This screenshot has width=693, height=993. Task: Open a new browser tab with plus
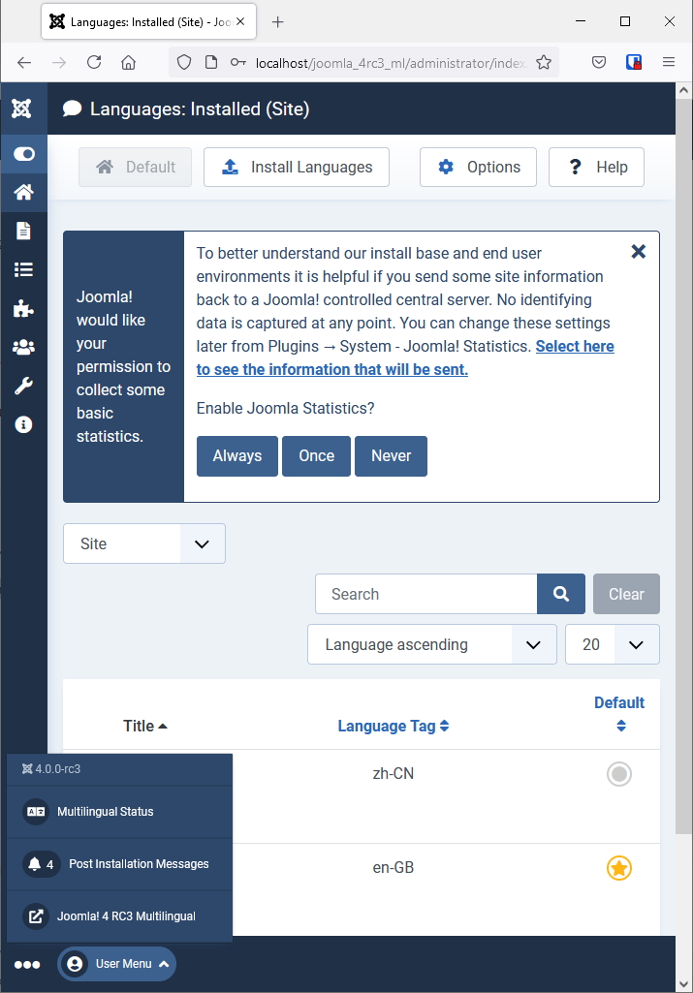[x=277, y=22]
